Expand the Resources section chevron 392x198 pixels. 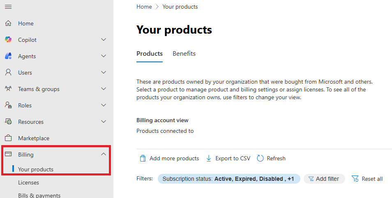coord(104,122)
